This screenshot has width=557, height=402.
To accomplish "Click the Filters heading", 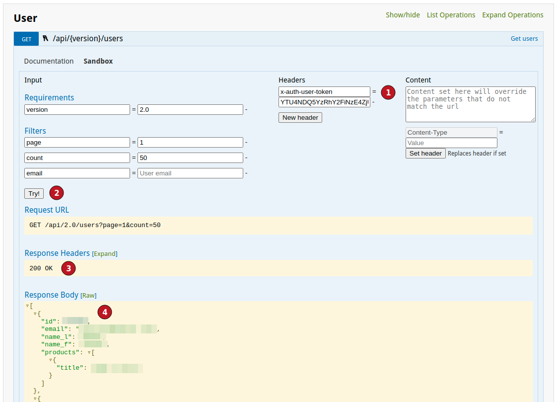I will point(35,131).
